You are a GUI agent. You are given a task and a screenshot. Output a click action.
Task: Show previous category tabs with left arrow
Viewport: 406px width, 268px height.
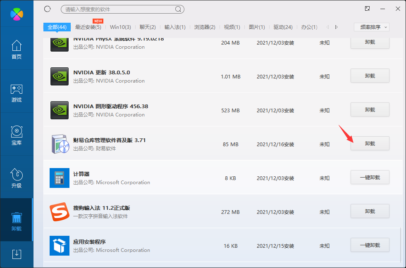click(327, 27)
